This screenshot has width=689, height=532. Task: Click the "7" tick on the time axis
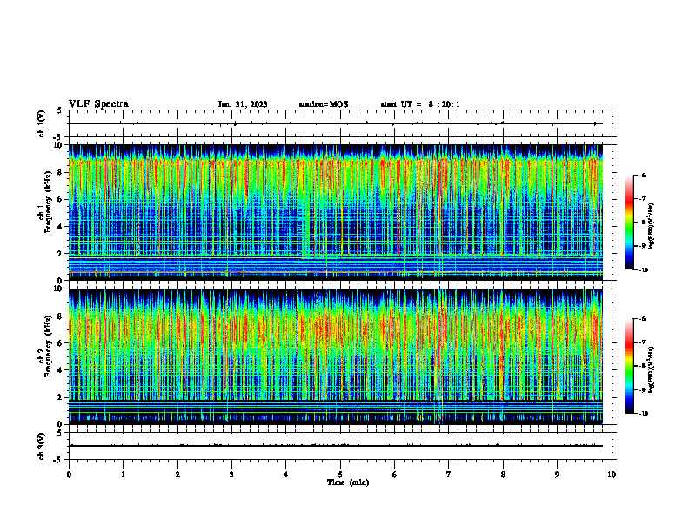pyautogui.click(x=449, y=475)
